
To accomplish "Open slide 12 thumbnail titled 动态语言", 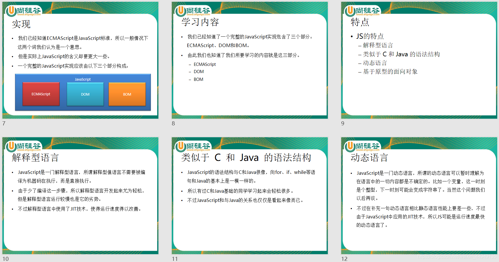I will tap(419, 196).
